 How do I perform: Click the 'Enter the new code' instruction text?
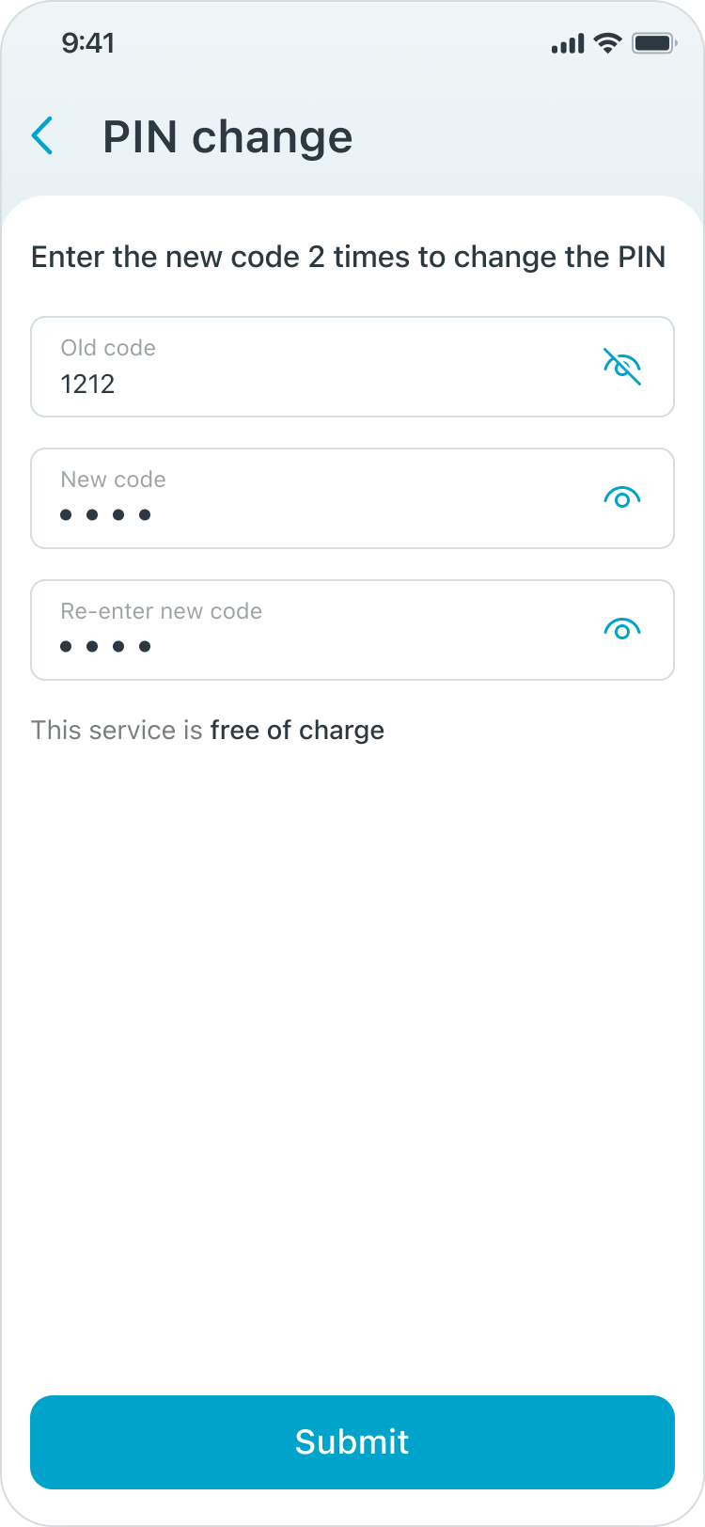(348, 257)
